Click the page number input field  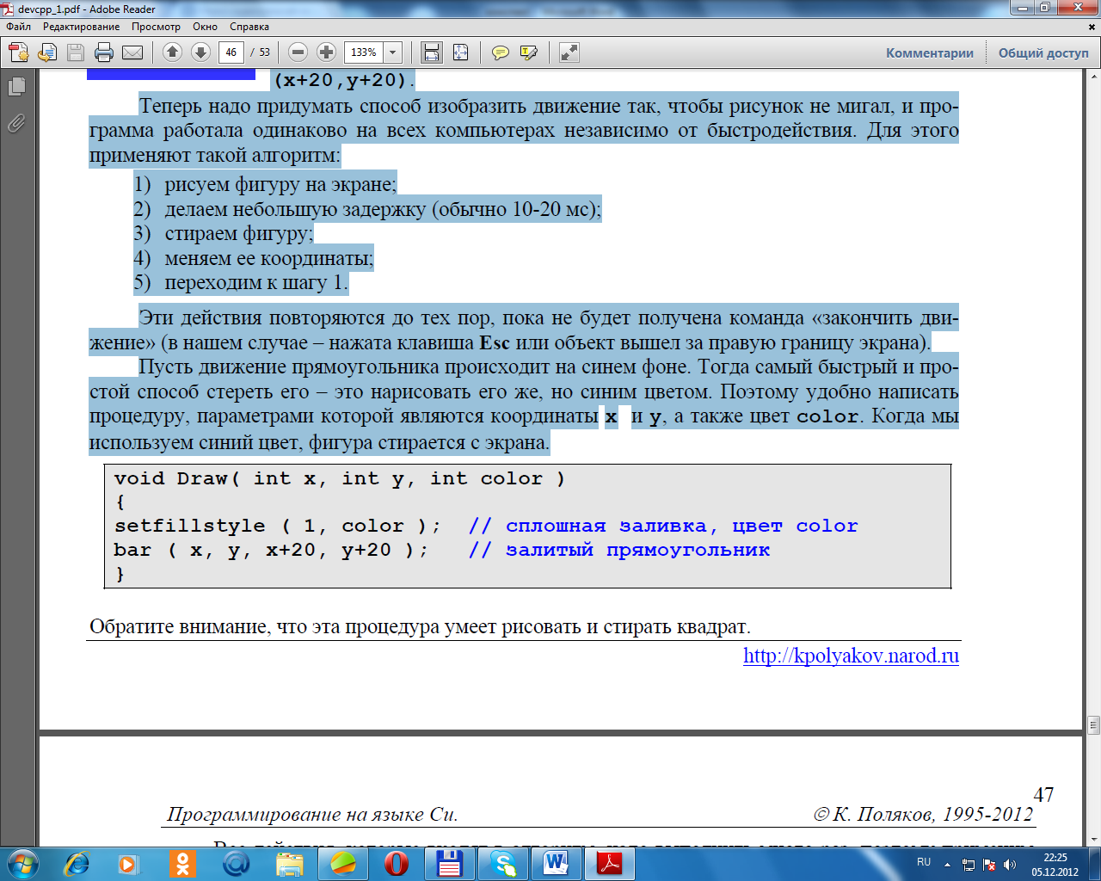point(231,52)
